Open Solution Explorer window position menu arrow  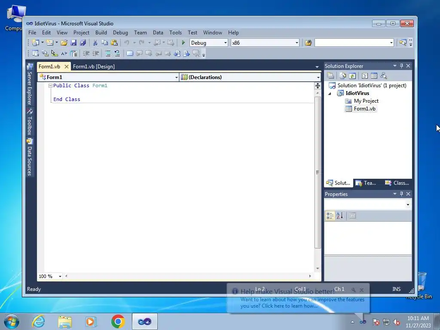coord(395,66)
